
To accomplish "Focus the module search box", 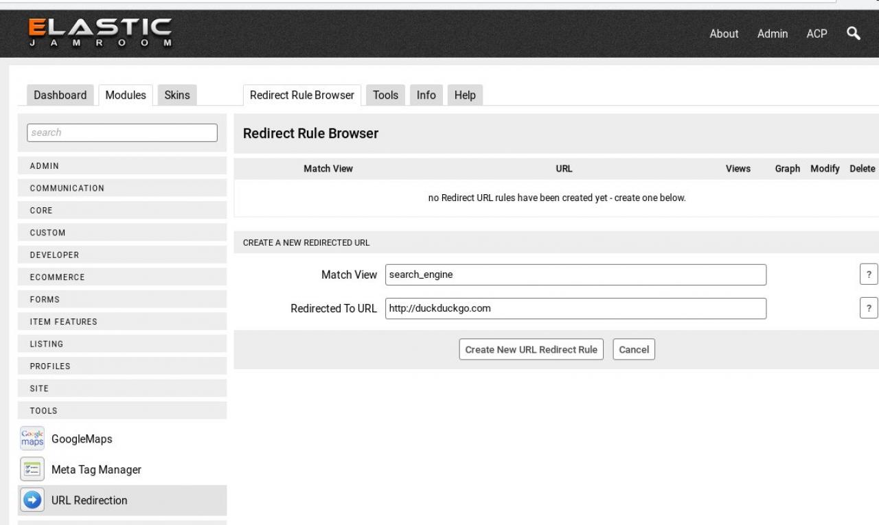I will point(122,132).
